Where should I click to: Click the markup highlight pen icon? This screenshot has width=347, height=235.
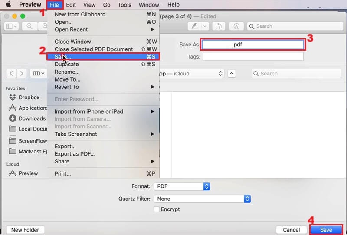tap(194, 26)
